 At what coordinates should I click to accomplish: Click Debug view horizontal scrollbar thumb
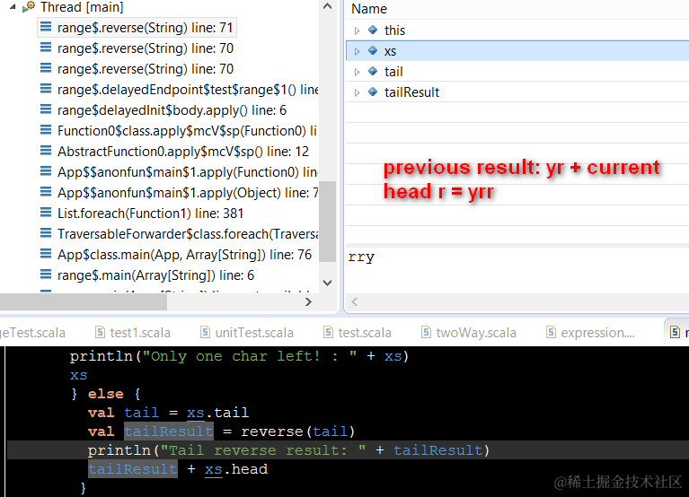click(x=84, y=301)
